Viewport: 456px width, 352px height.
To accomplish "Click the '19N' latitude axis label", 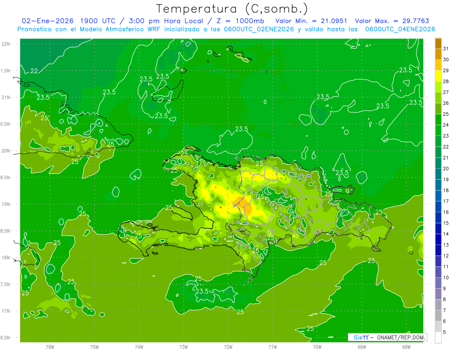I will (6, 204).
